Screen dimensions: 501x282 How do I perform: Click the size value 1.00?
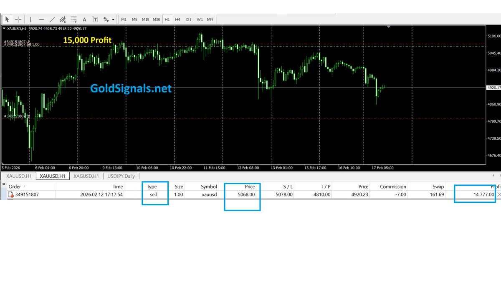tap(178, 194)
